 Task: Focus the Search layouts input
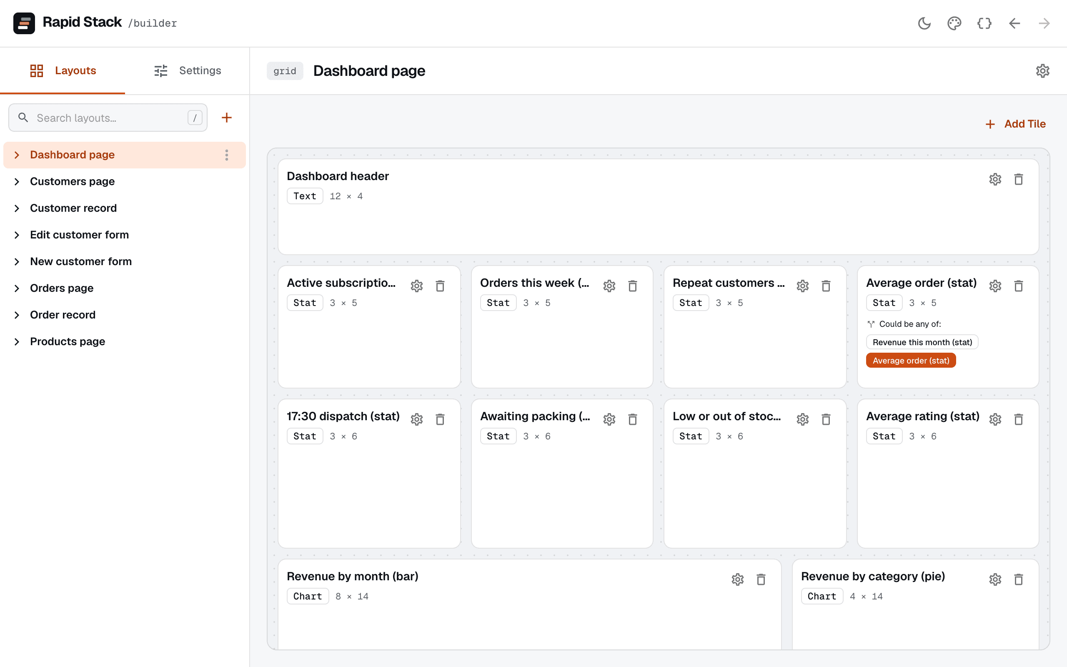click(108, 118)
